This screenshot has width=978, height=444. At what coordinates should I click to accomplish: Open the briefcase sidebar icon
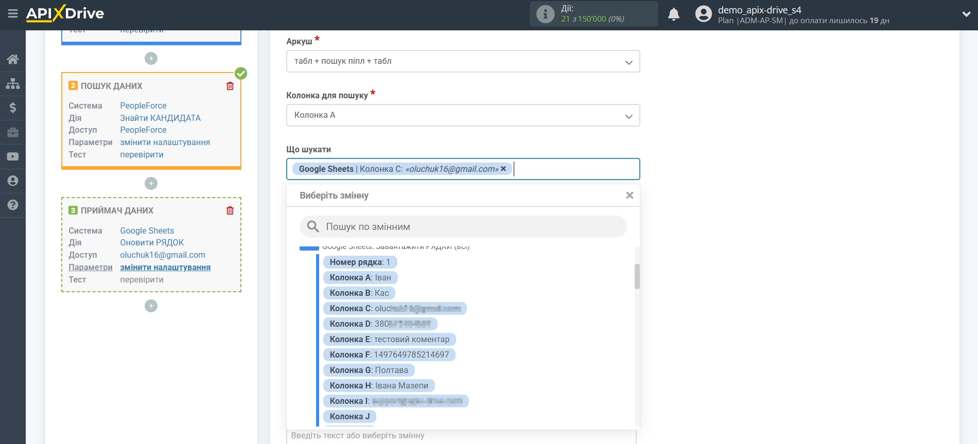coord(13,132)
